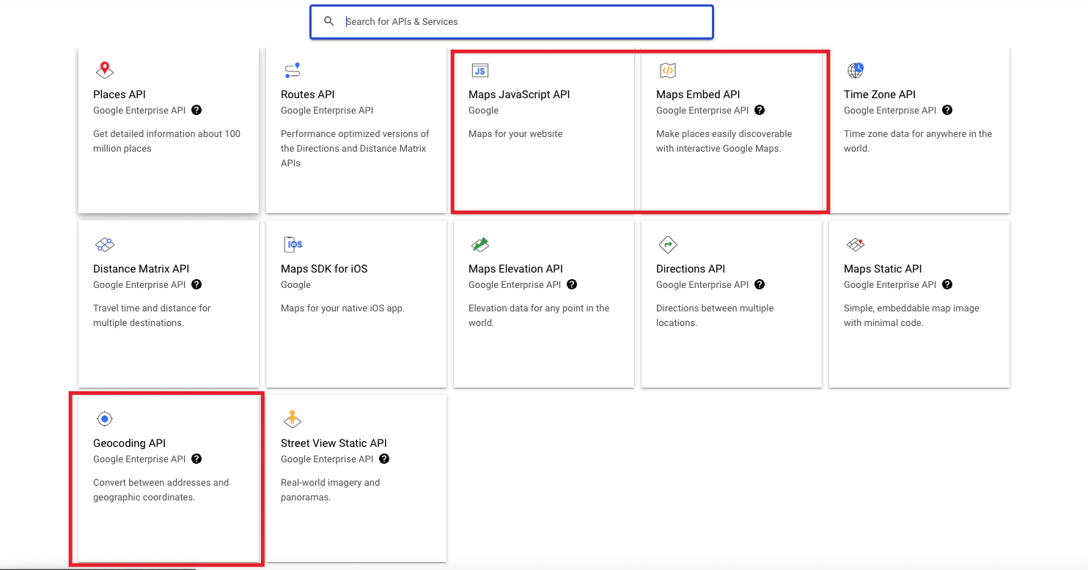
Task: Focus the Search for APIs & Services field
Action: click(x=512, y=22)
